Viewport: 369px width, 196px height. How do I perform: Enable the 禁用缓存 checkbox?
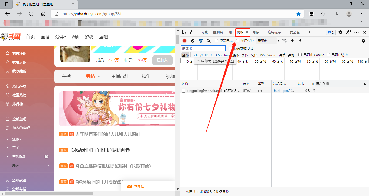coord(238,41)
